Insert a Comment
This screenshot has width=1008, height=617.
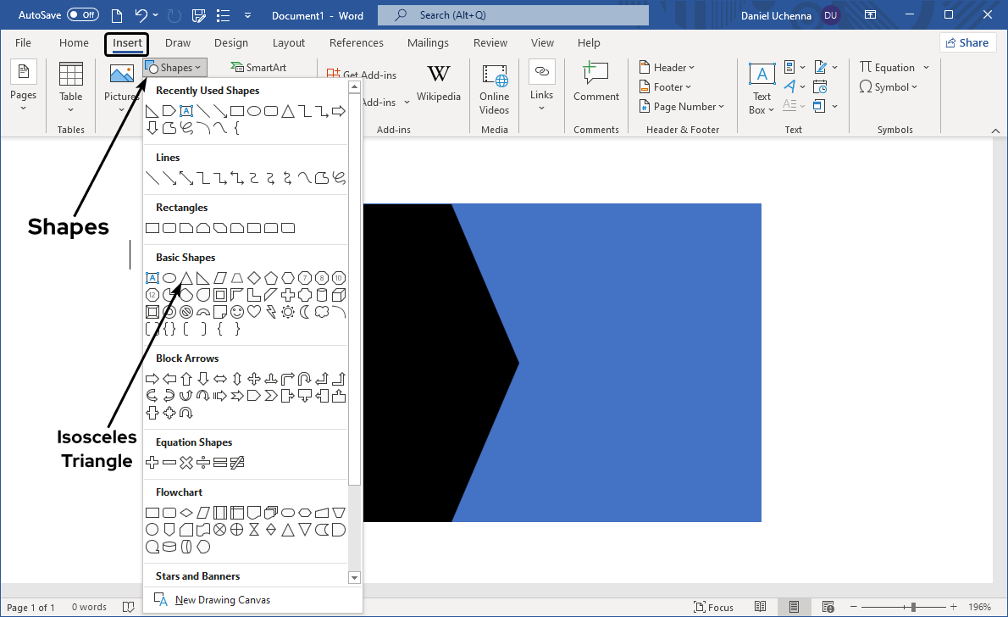[596, 85]
